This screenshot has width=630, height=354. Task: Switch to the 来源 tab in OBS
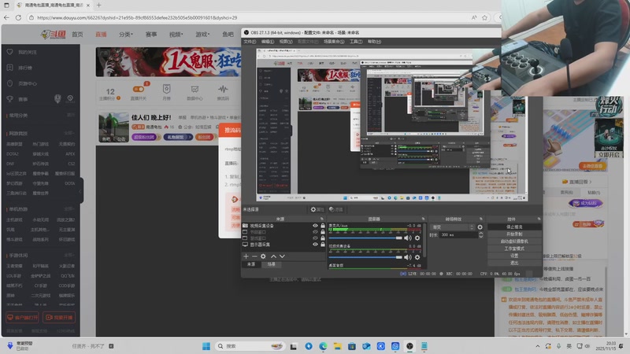251,264
